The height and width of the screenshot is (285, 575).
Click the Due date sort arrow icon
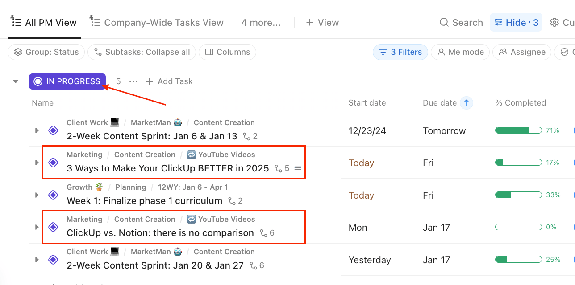click(467, 103)
